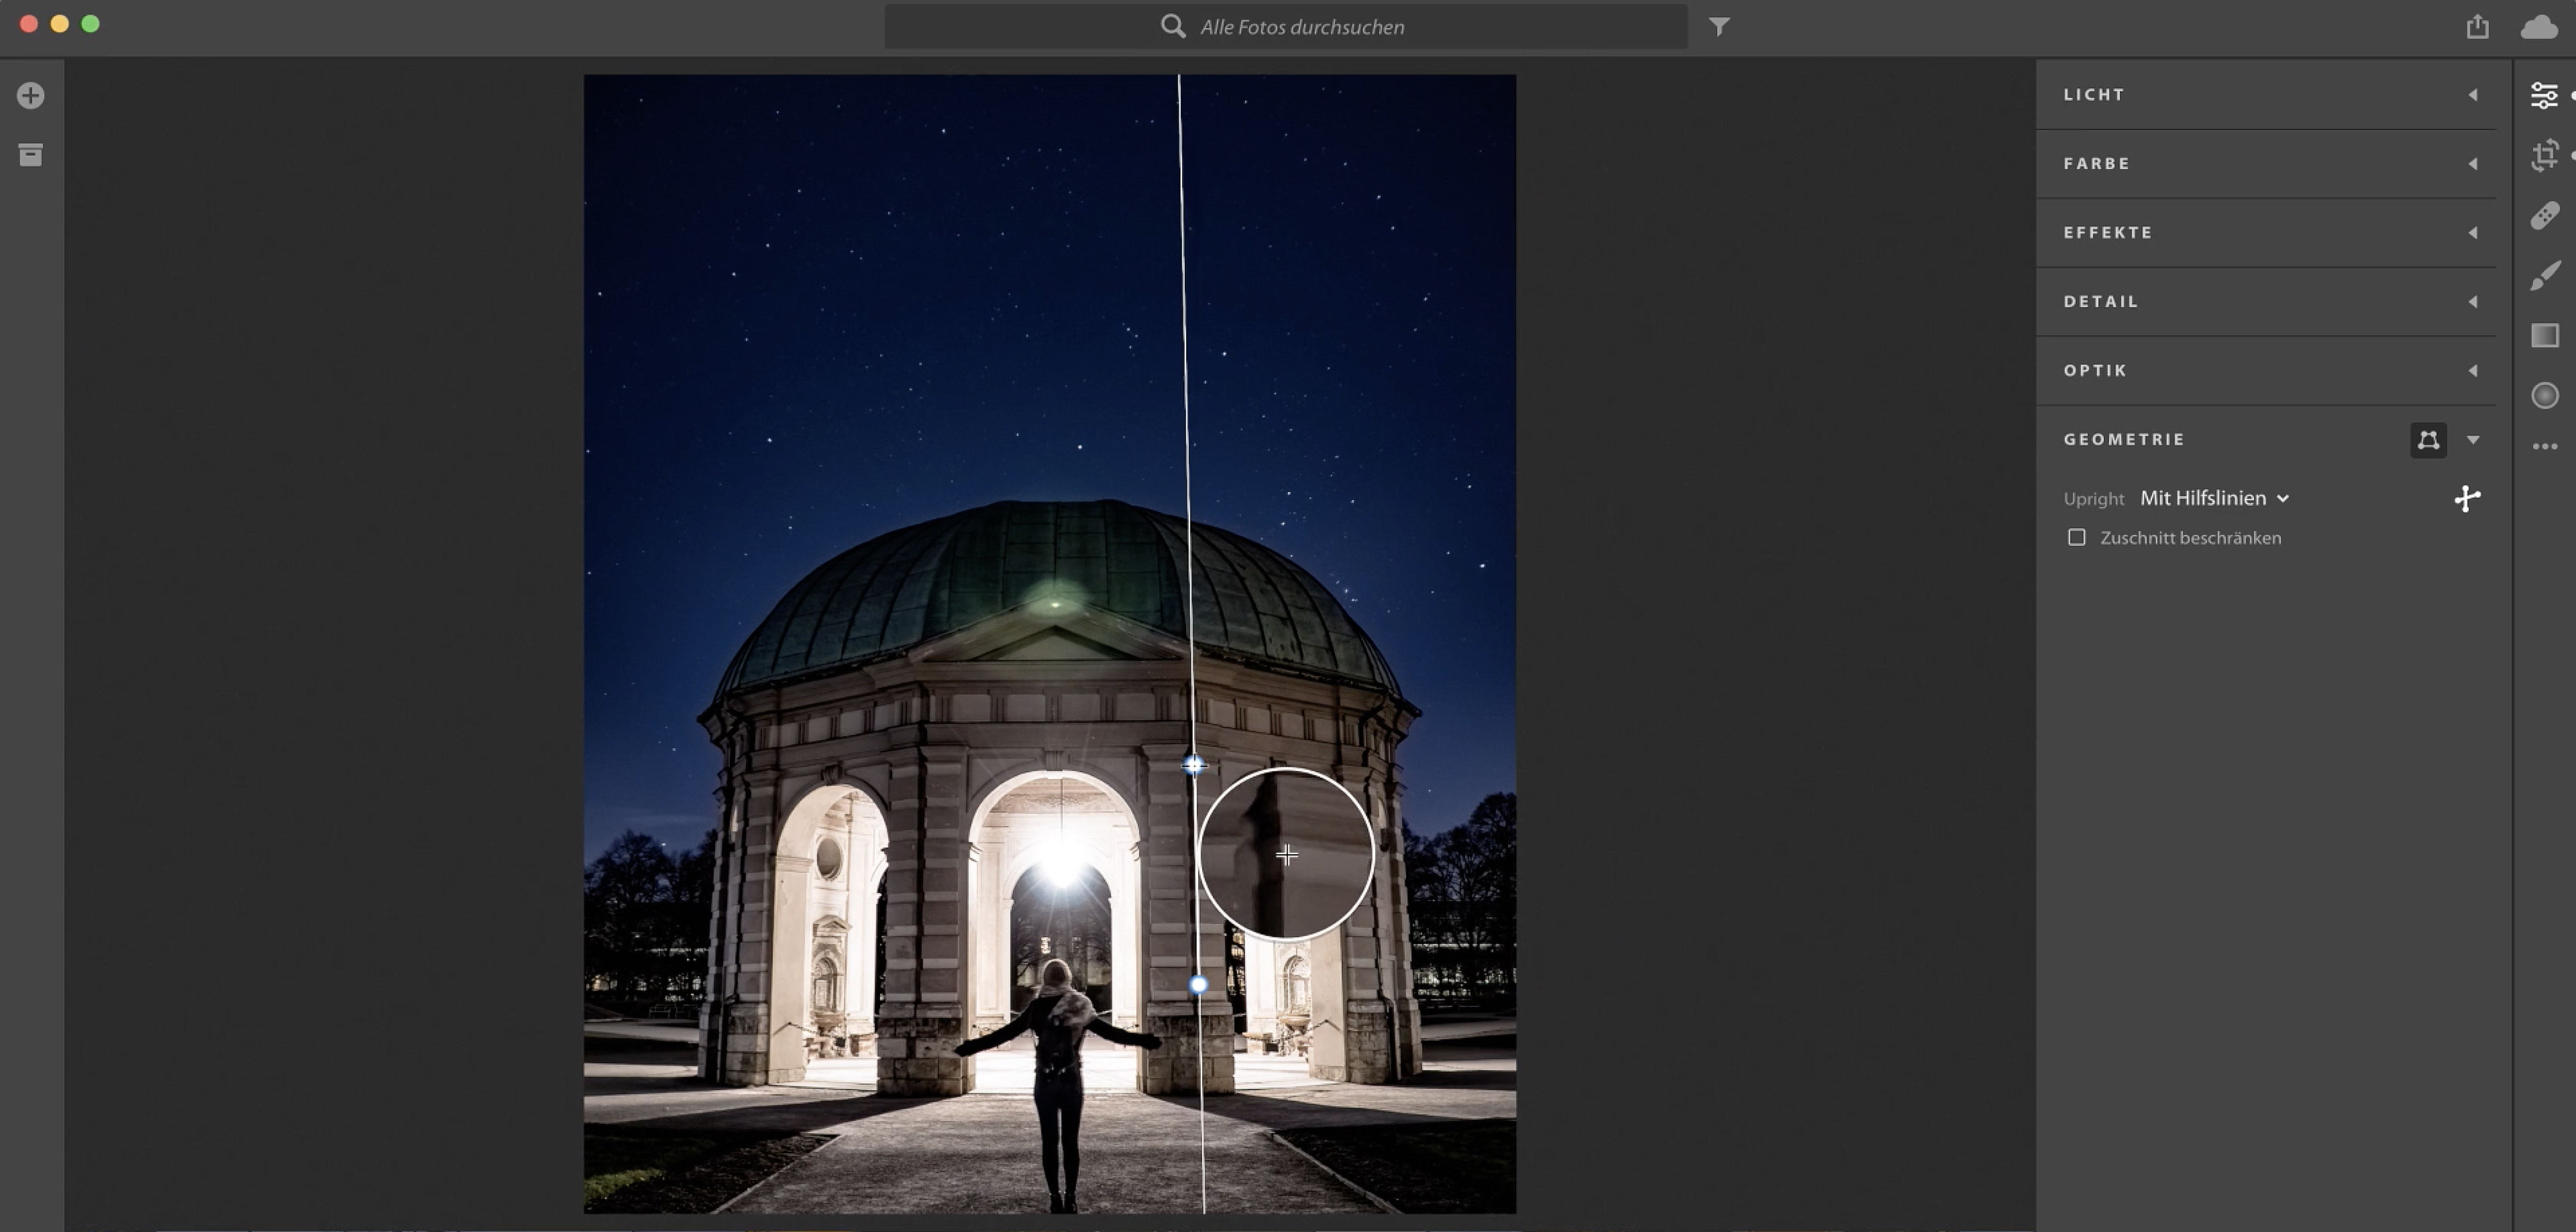Click the guided upright lines tool icon
The image size is (2576, 1232).
point(2466,499)
